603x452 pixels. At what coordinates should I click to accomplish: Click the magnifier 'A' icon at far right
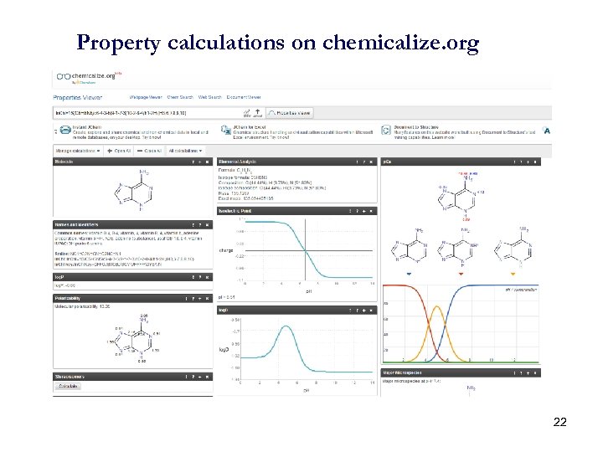pyautogui.click(x=546, y=131)
